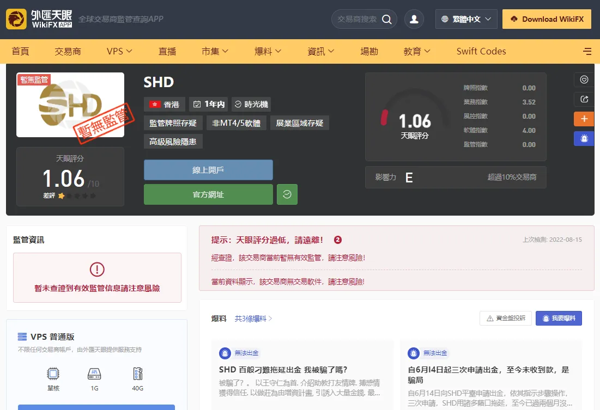Click the 超過10%交易商 text

click(512, 177)
